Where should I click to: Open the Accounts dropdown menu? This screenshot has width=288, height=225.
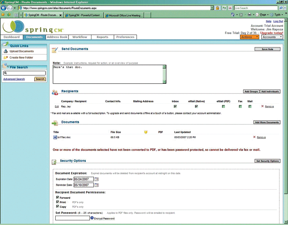(271, 37)
